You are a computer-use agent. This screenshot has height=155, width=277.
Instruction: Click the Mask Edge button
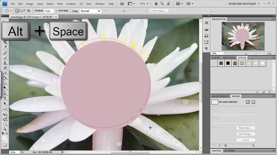pyautogui.click(x=245, y=128)
